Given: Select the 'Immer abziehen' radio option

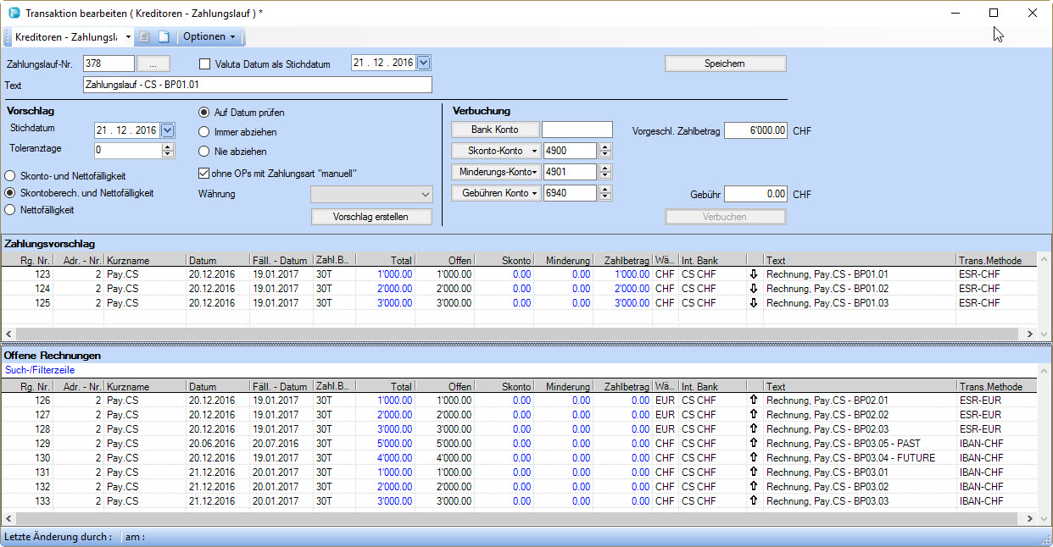Looking at the screenshot, I should click(x=204, y=132).
